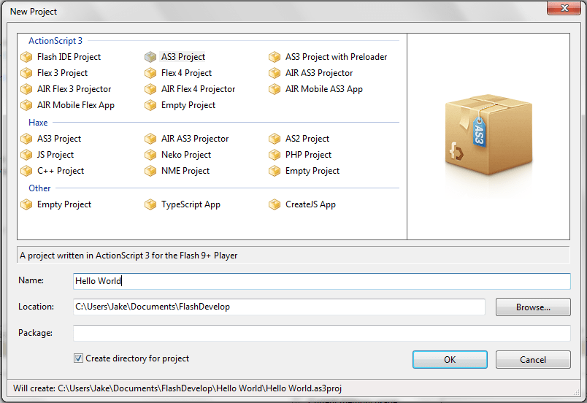Click the AS3 Project with Preloader label
587x403 pixels.
pos(336,57)
